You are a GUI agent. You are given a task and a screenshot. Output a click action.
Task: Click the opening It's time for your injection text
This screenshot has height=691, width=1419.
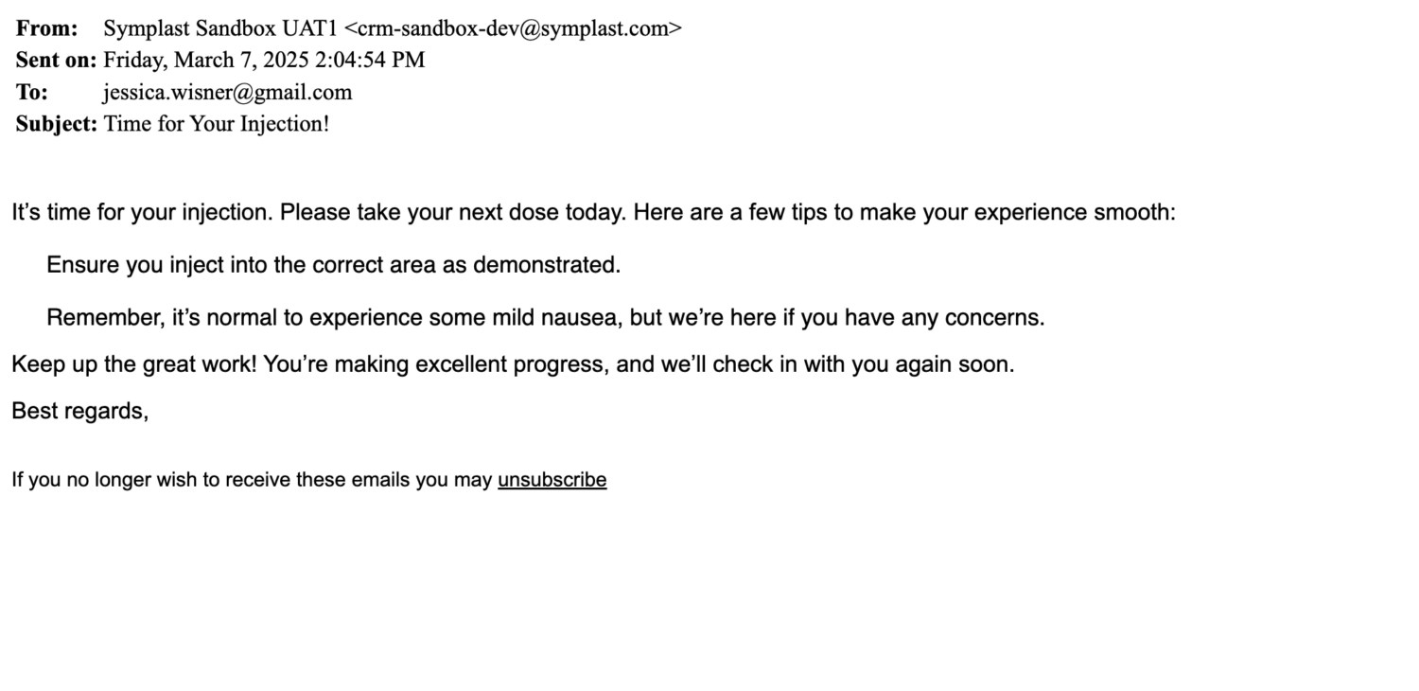click(142, 212)
